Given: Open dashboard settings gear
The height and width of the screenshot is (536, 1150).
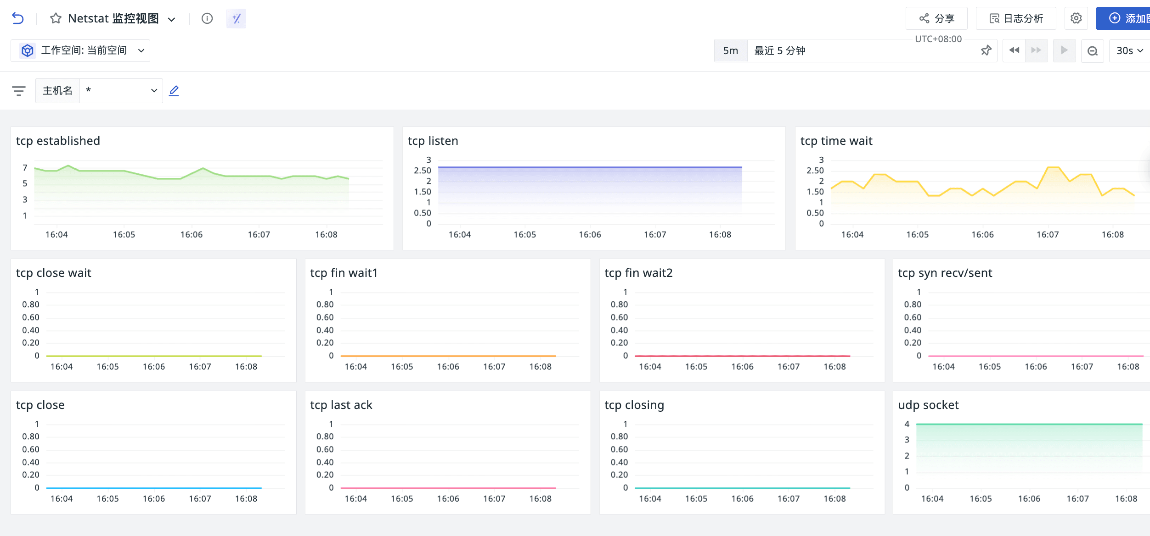Looking at the screenshot, I should click(x=1076, y=18).
